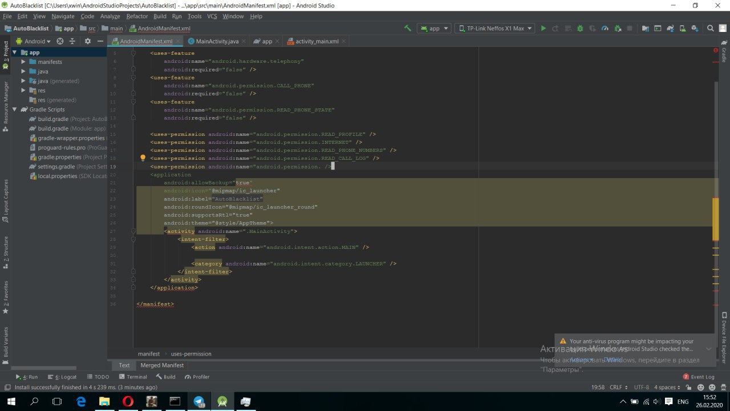Open the Android project view dropdown
Viewport: 730px width, 411px height.
pos(33,41)
